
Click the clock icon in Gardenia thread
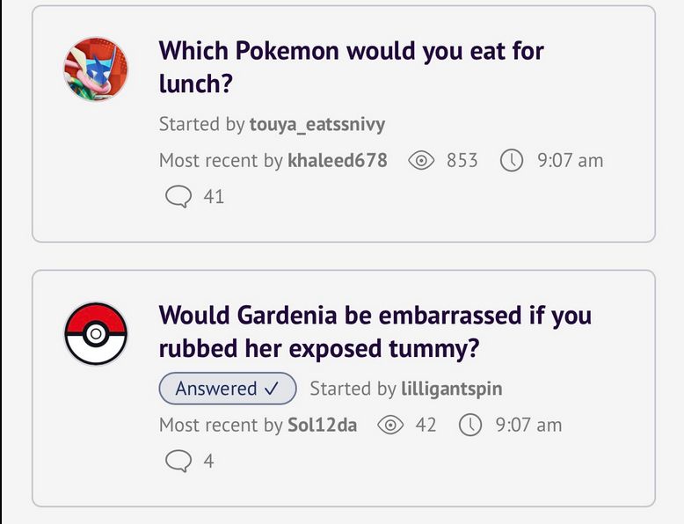tap(470, 425)
